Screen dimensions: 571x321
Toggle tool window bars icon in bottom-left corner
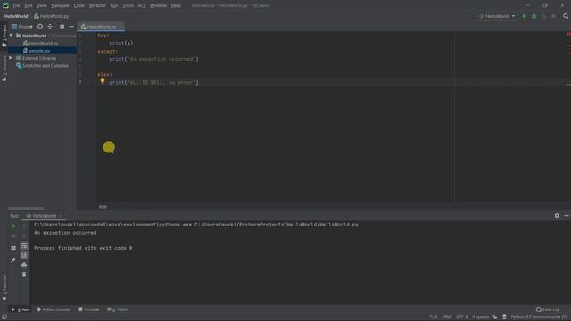pos(4,317)
